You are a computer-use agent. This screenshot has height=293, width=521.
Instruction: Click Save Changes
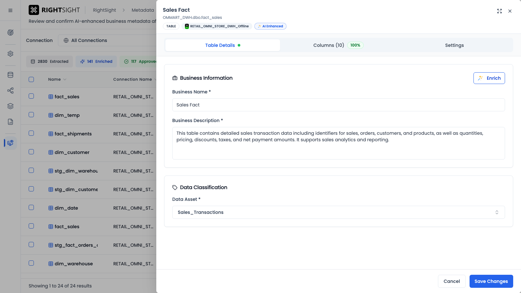(491, 281)
